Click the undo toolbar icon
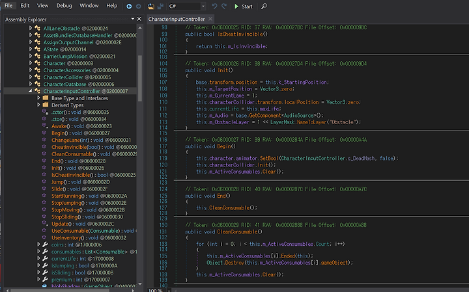The width and height of the screenshot is (469, 292). 214,7
